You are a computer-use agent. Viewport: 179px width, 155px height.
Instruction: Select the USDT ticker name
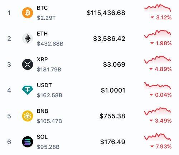[44, 85]
